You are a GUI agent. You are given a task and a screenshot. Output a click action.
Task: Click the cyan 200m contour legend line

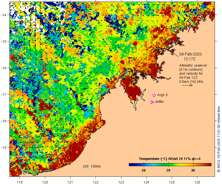pos(87,169)
